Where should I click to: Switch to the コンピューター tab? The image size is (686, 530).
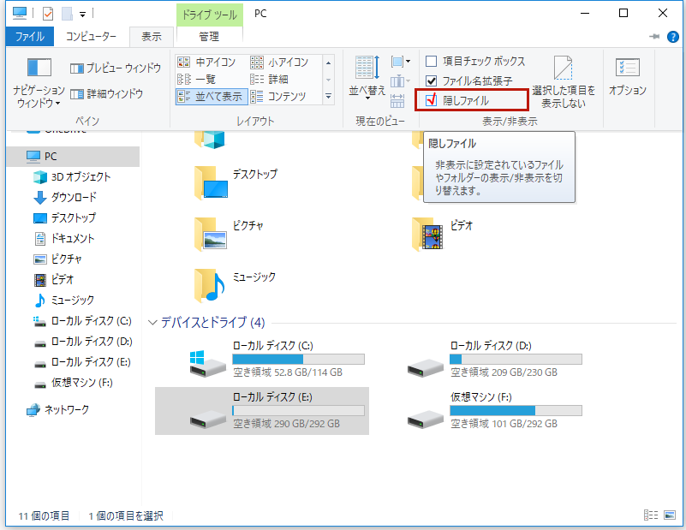click(91, 36)
